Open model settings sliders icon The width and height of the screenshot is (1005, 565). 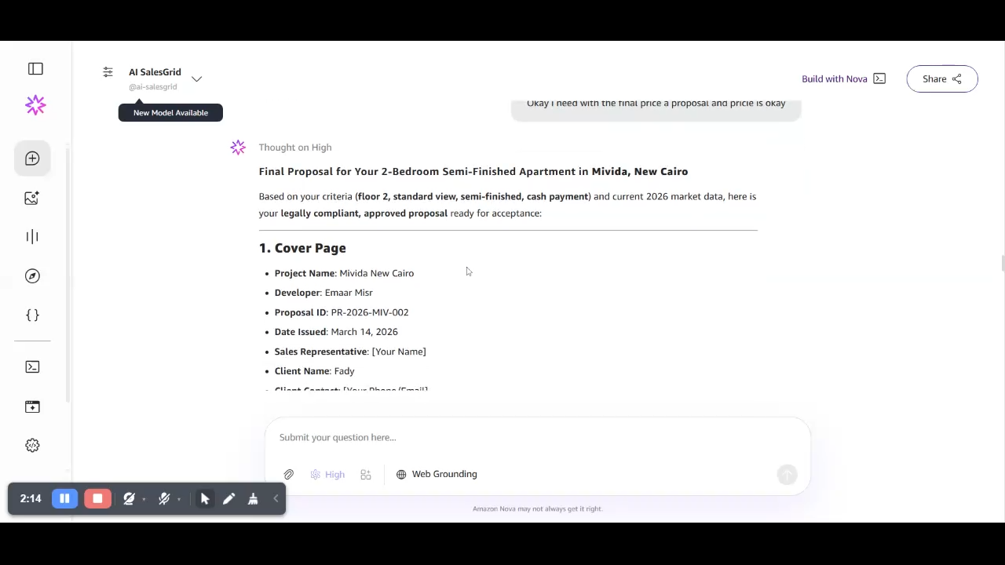click(x=108, y=72)
